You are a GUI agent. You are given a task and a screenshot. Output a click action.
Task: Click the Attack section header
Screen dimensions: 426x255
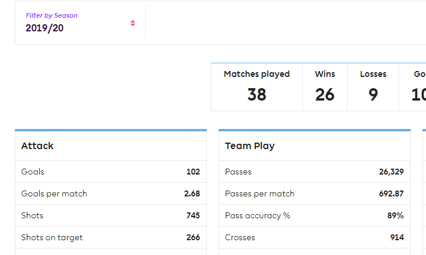(37, 146)
